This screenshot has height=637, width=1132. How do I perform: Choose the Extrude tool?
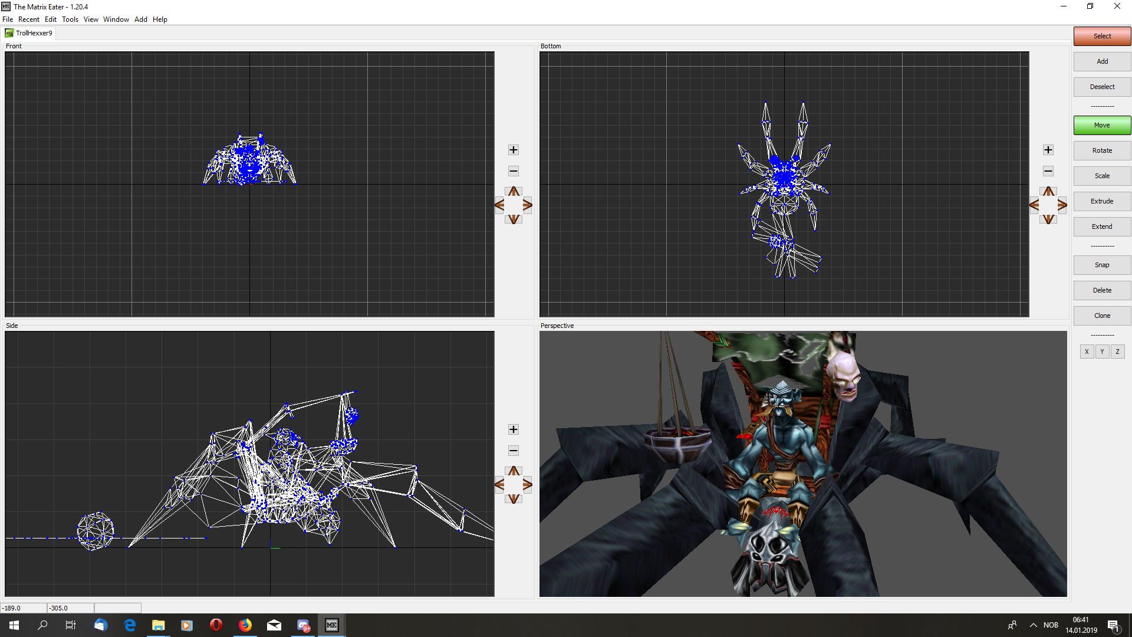pyautogui.click(x=1102, y=201)
